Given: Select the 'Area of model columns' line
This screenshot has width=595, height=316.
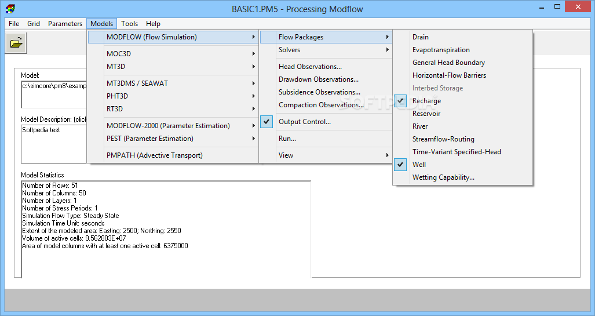Looking at the screenshot, I should pyautogui.click(x=105, y=246).
